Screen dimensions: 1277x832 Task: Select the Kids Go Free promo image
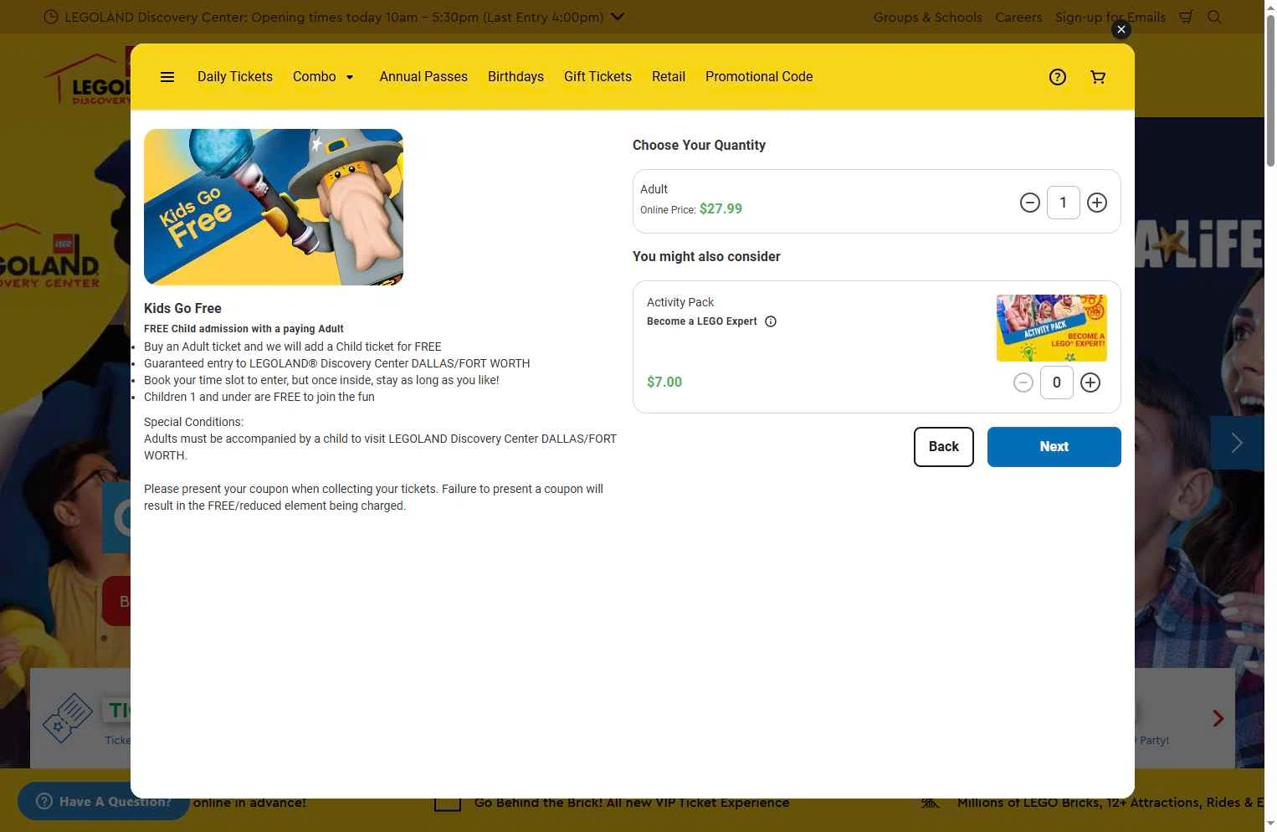click(274, 207)
